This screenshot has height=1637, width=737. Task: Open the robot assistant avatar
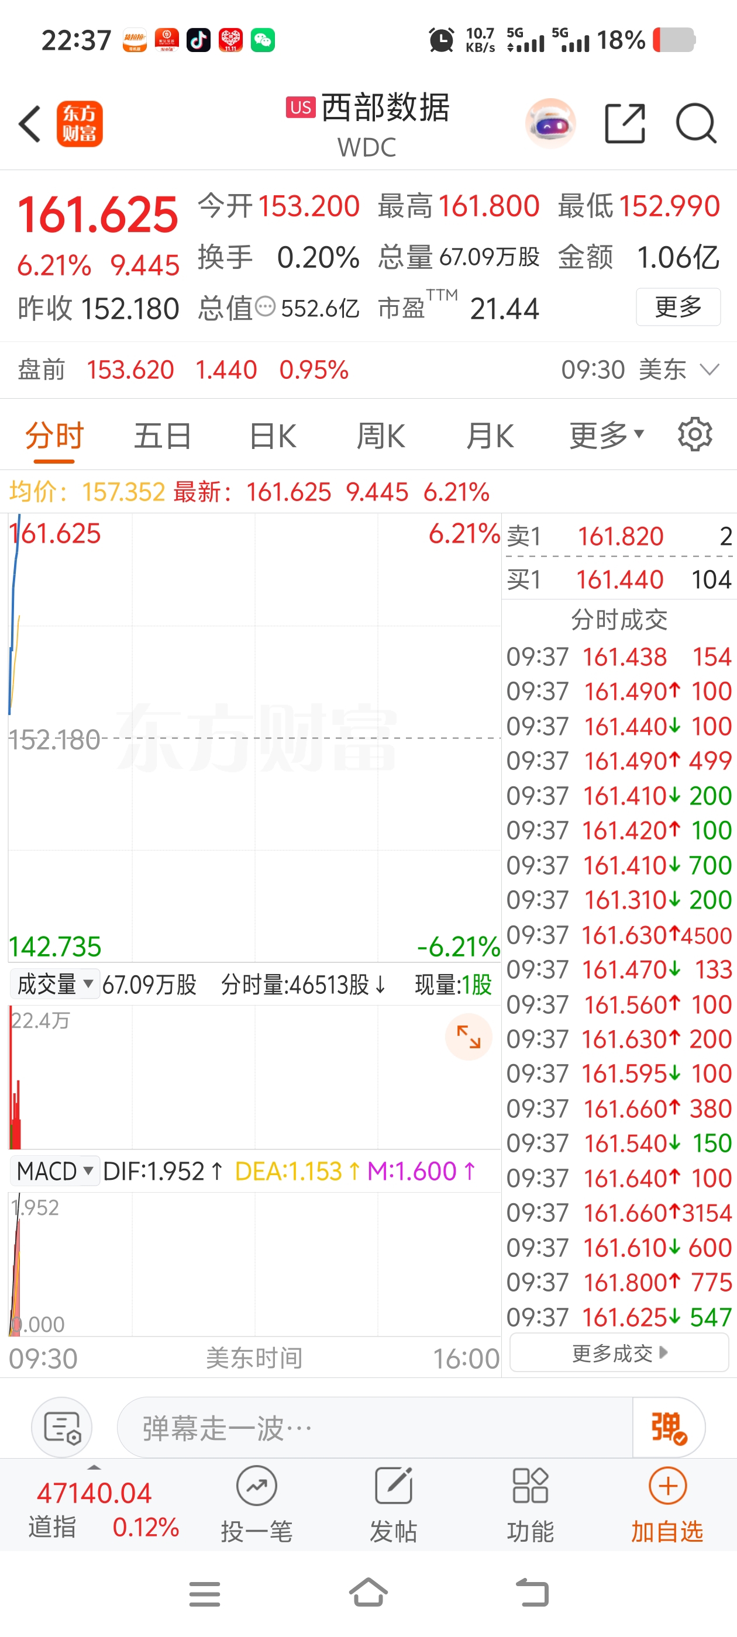coord(550,124)
